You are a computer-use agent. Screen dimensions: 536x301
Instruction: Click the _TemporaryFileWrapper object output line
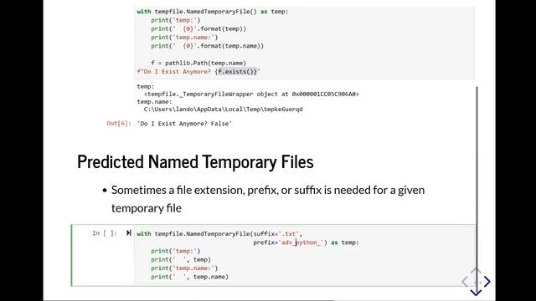point(251,94)
